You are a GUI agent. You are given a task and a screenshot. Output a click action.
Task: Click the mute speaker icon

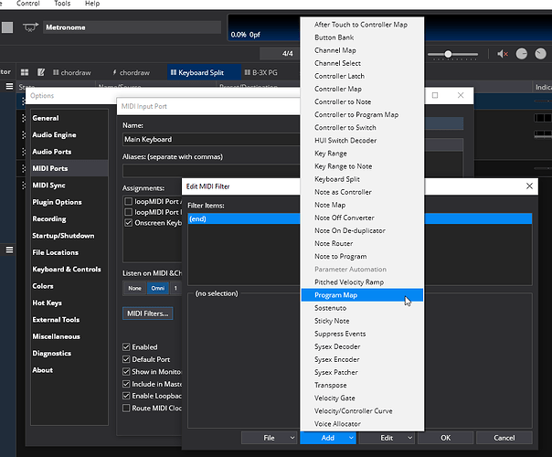tap(503, 54)
